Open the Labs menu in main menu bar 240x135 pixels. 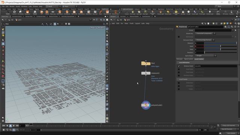(30, 6)
